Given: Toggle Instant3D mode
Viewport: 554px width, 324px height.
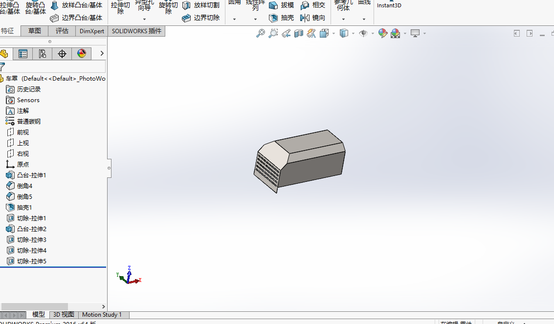Looking at the screenshot, I should click(x=389, y=4).
